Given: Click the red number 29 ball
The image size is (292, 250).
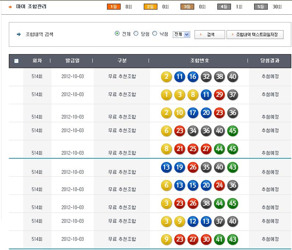Looking at the screenshot, I should click(219, 95).
